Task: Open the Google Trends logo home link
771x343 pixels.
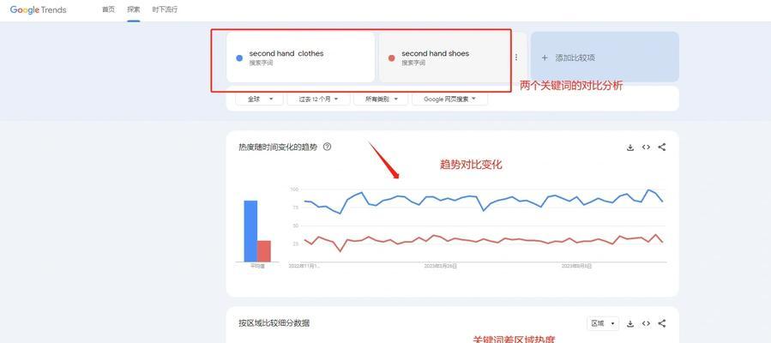Action: pos(39,9)
